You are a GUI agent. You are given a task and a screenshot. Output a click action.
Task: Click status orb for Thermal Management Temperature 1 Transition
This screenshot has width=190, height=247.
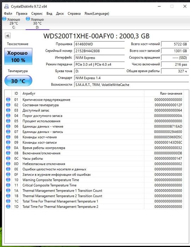coord(8,190)
